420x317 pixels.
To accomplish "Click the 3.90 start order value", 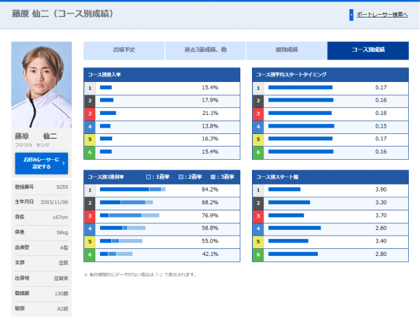I will (x=381, y=189).
